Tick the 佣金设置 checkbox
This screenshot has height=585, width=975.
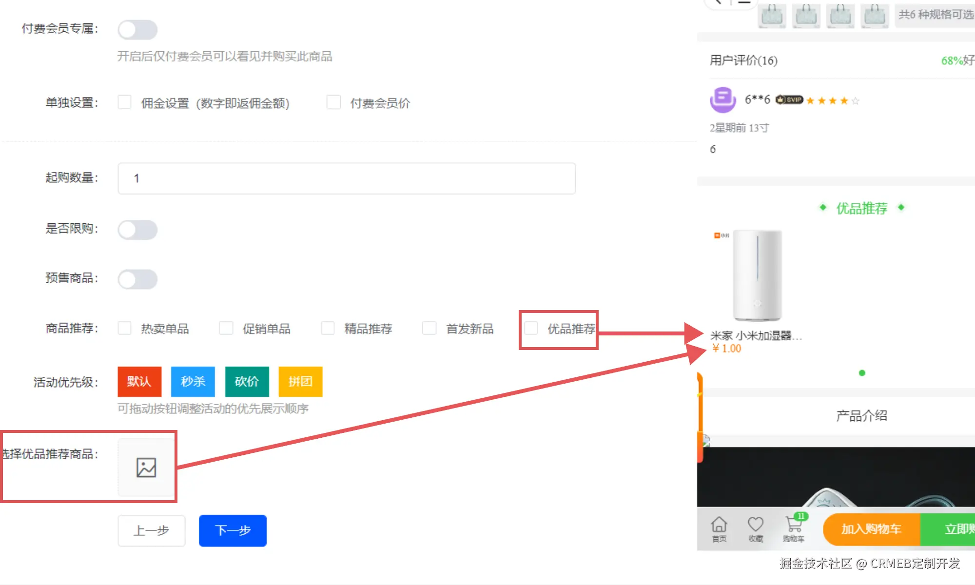[x=125, y=102]
